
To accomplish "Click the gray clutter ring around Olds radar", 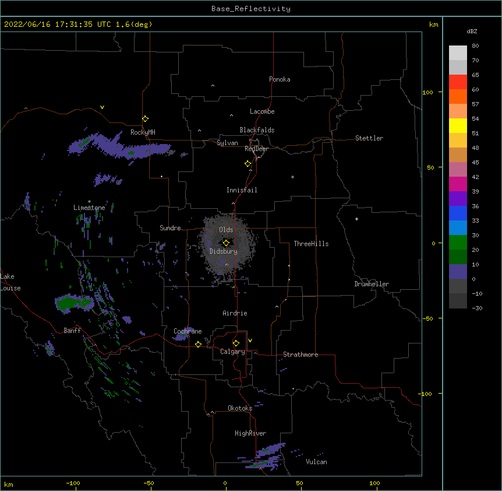I will click(x=228, y=245).
